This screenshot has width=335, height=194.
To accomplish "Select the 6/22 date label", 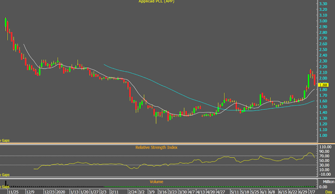I will (293, 192).
